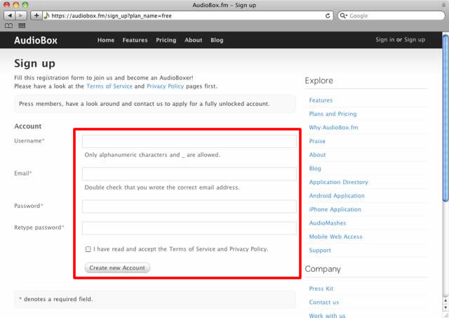Open Press Kit link under Company
The image size is (449, 318).
click(321, 289)
